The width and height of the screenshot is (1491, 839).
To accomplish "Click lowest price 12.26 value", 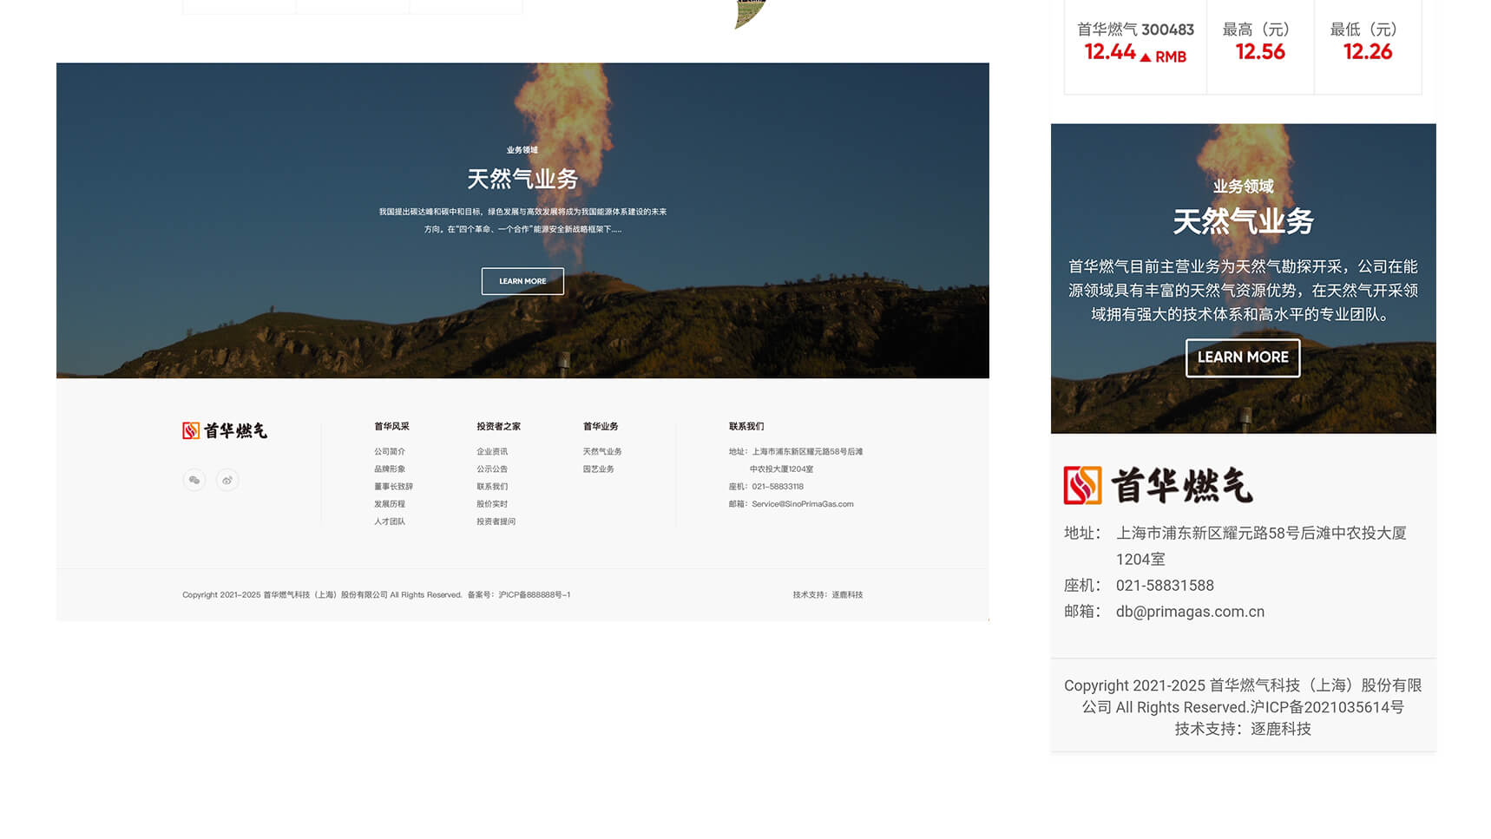I will (x=1368, y=52).
